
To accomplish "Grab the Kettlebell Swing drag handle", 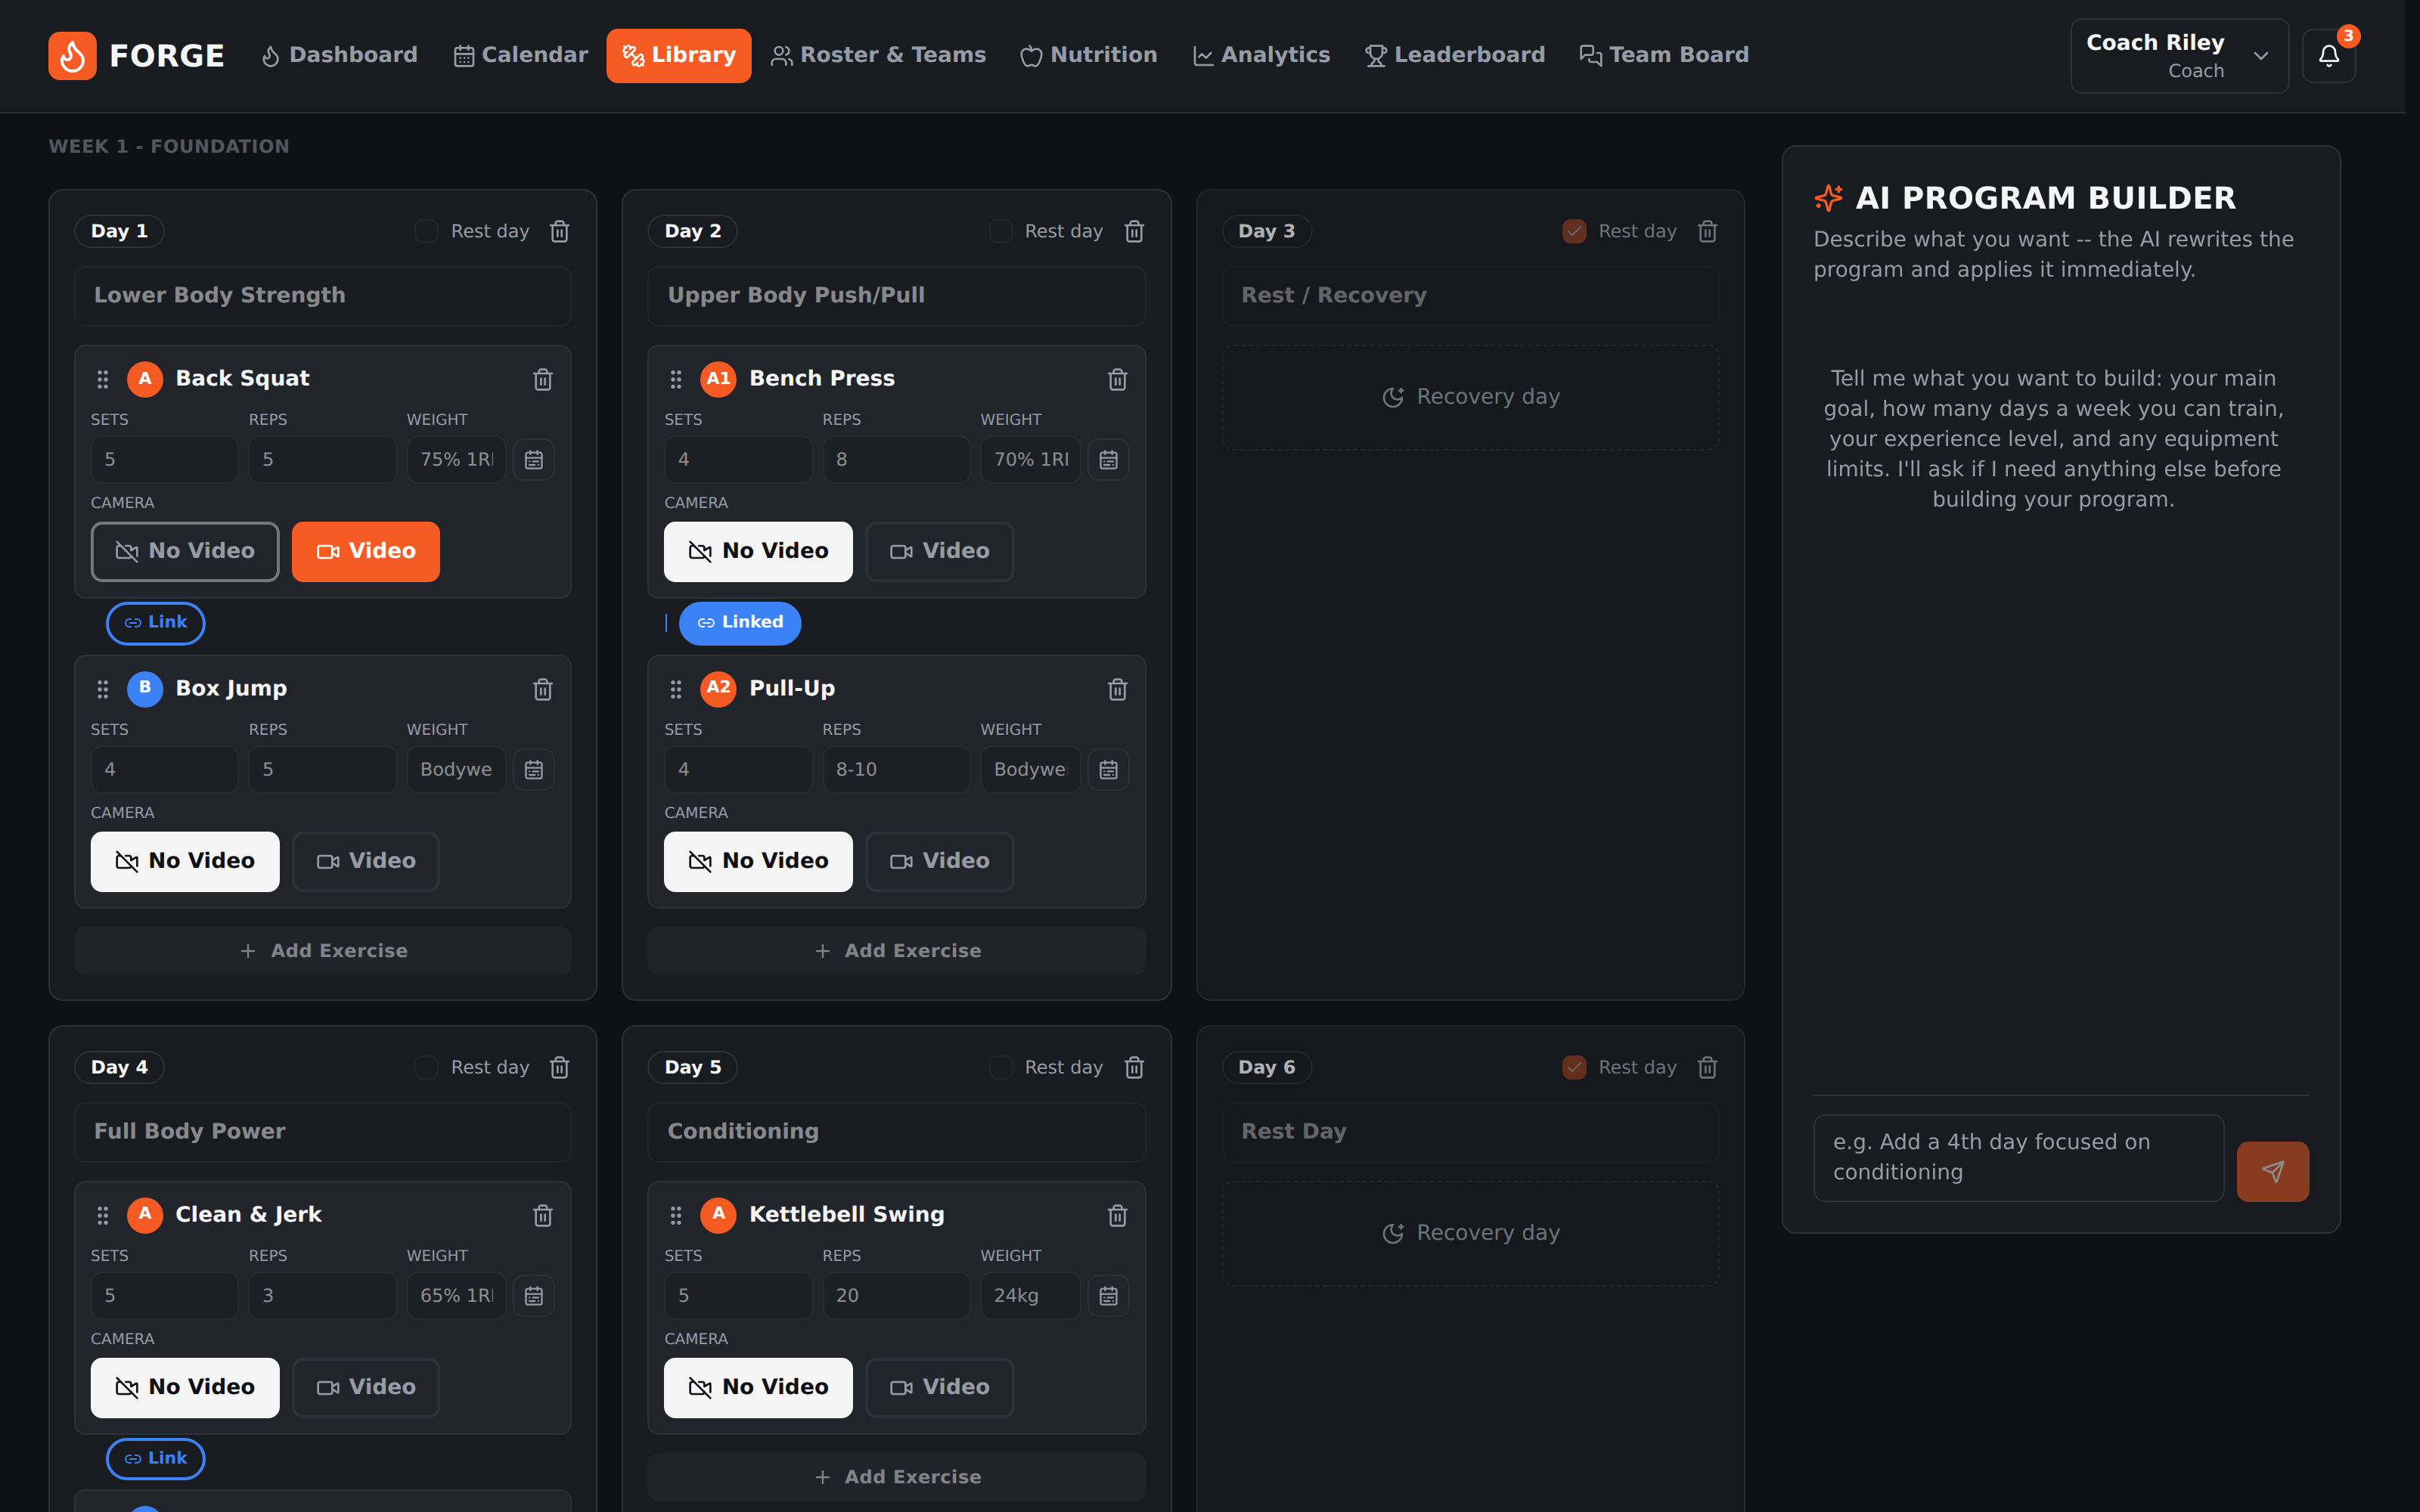I will [x=676, y=1215].
